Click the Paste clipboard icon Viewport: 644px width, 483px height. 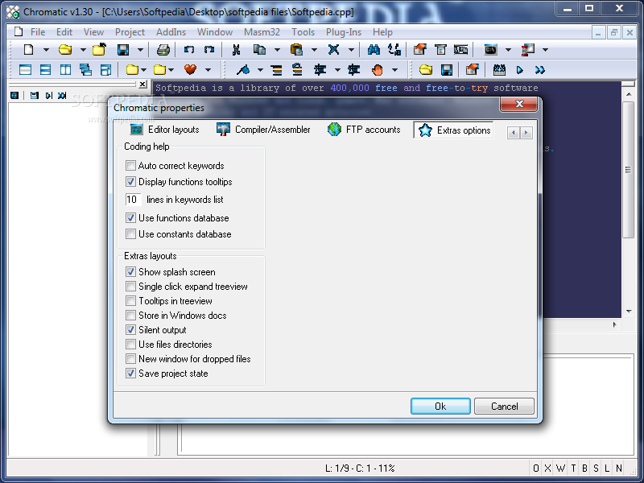[296, 50]
